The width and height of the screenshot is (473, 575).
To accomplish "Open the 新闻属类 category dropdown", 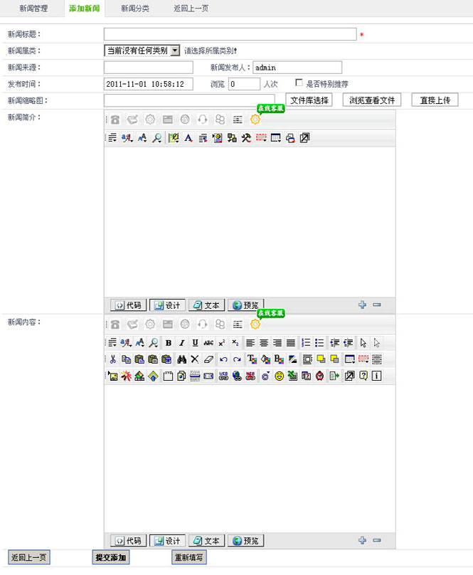I will point(175,51).
